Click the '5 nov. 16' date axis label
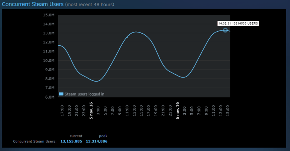This screenshot has width=290, height=151. click(x=91, y=111)
